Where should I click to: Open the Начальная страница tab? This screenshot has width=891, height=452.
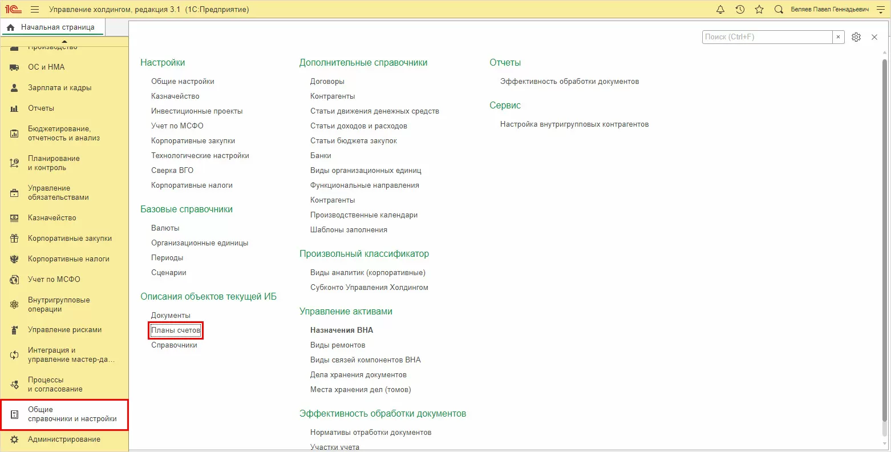(52, 27)
